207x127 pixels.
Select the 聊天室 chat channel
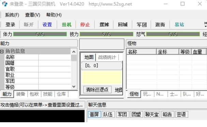(x=152, y=114)
